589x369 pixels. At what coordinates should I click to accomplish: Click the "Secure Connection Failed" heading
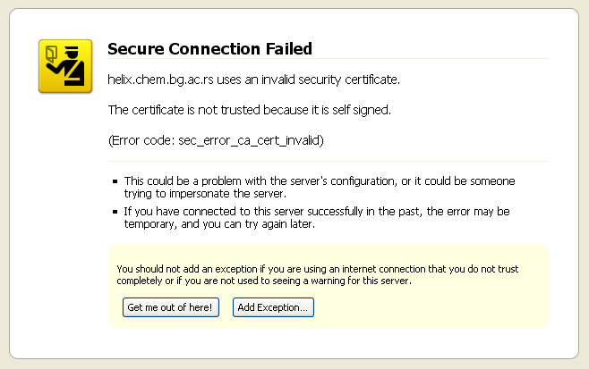[209, 48]
